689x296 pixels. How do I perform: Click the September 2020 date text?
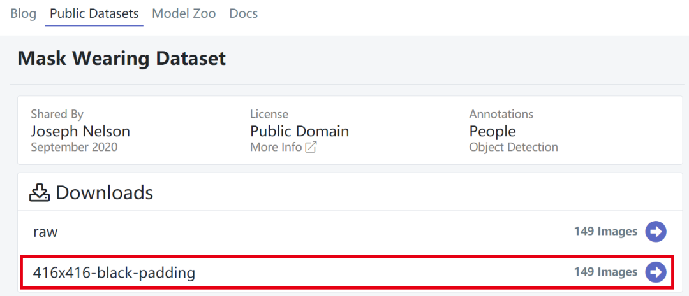click(74, 147)
